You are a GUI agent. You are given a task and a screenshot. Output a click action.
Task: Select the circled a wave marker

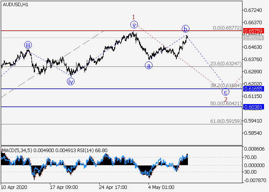click(148, 65)
